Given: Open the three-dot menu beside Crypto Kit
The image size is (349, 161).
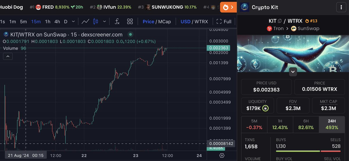Looking at the screenshot, I should (341, 7).
